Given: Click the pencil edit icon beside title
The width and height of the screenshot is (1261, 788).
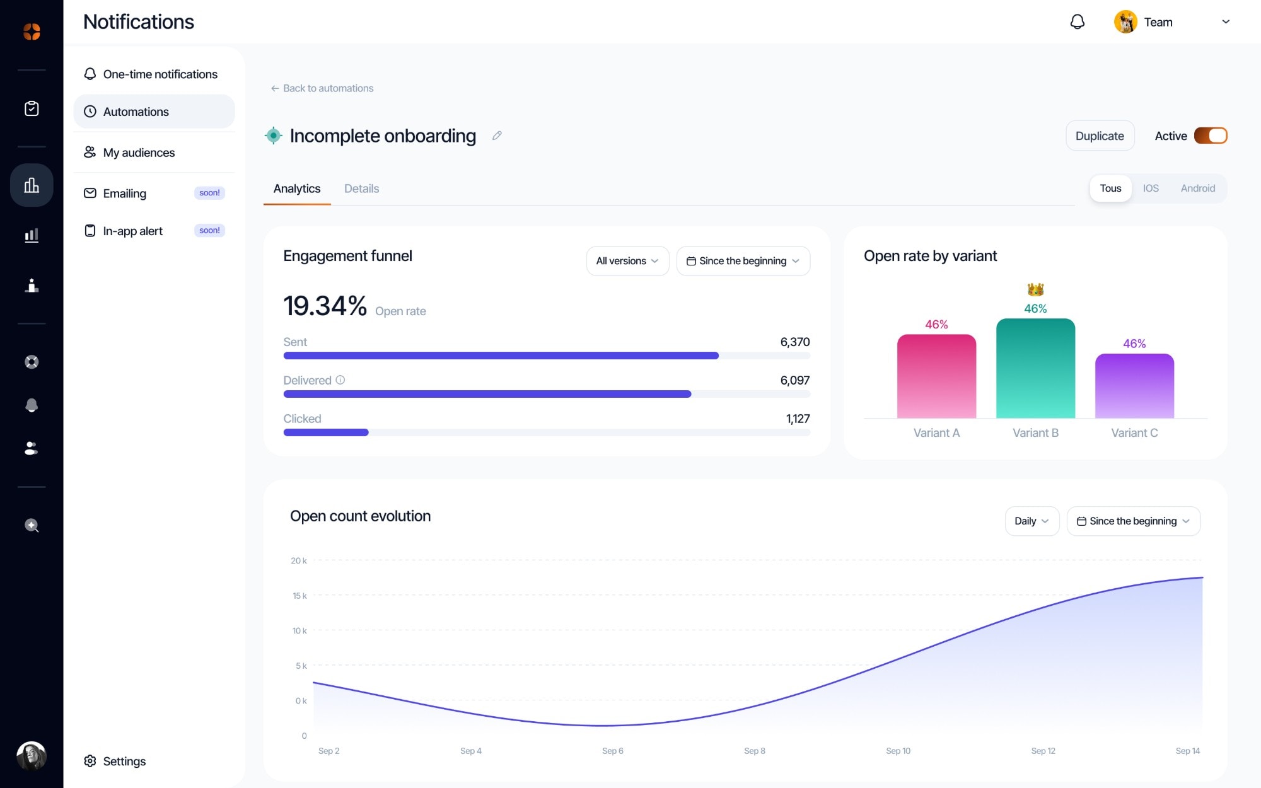Looking at the screenshot, I should click(x=497, y=136).
